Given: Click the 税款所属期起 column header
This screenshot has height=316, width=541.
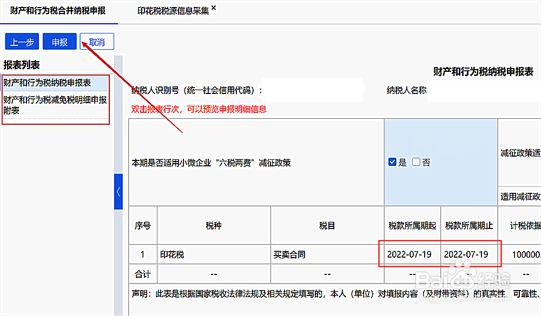Looking at the screenshot, I should pos(412,226).
